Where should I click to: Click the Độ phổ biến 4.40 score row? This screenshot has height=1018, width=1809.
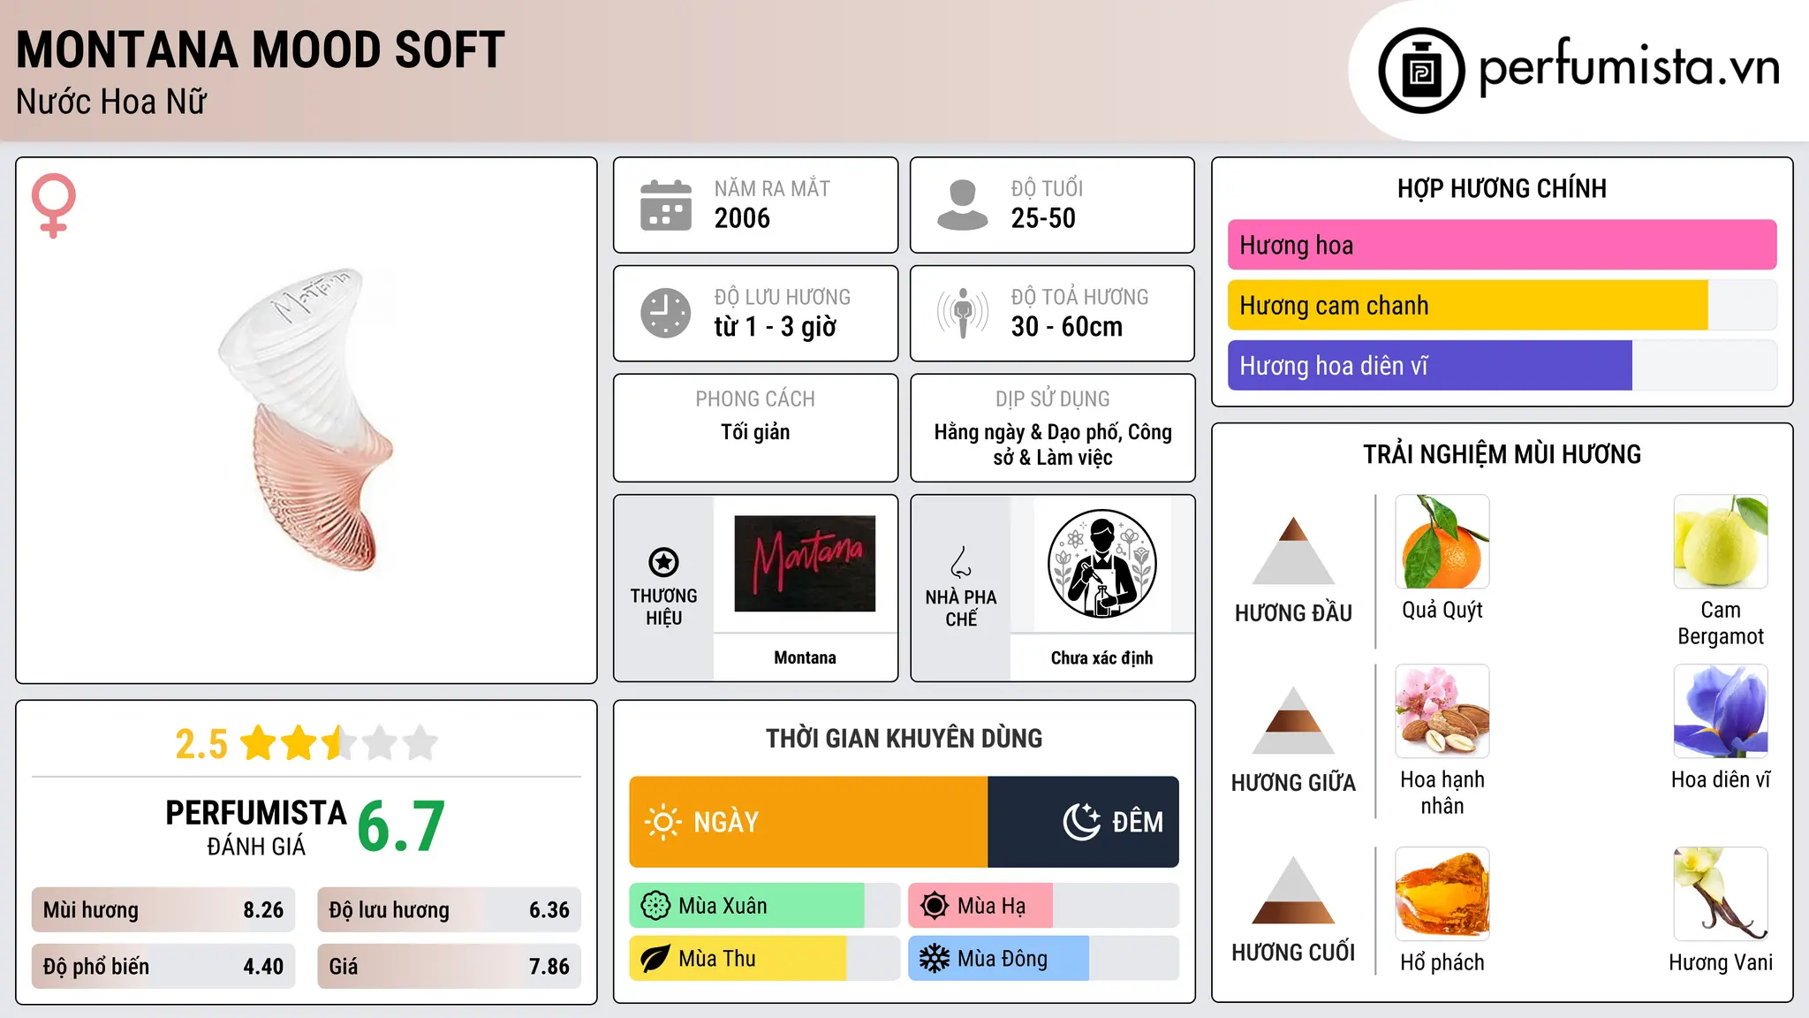tap(163, 967)
